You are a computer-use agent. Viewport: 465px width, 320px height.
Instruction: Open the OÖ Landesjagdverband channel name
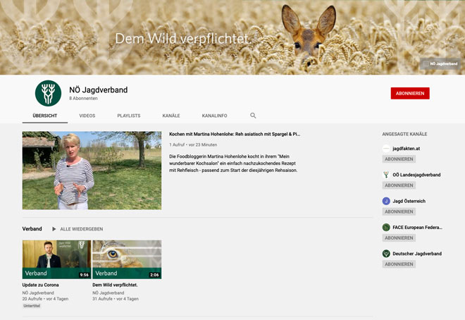coord(416,175)
